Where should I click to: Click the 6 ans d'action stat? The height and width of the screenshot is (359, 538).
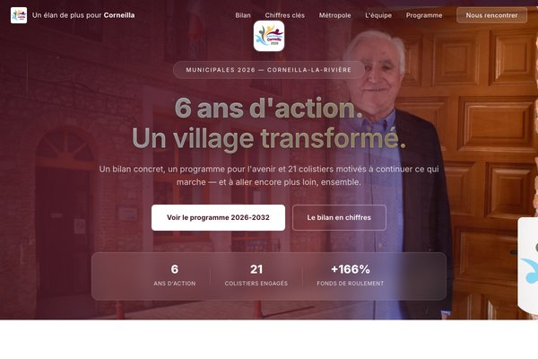tap(175, 275)
